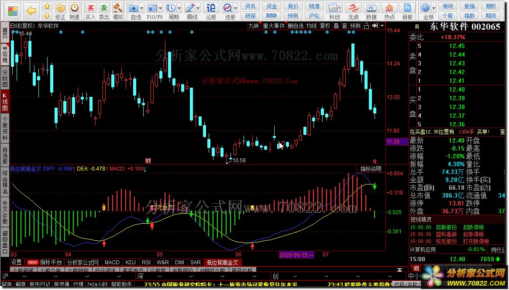
Task: Open 设置 indicator settings
Action: click(17, 262)
